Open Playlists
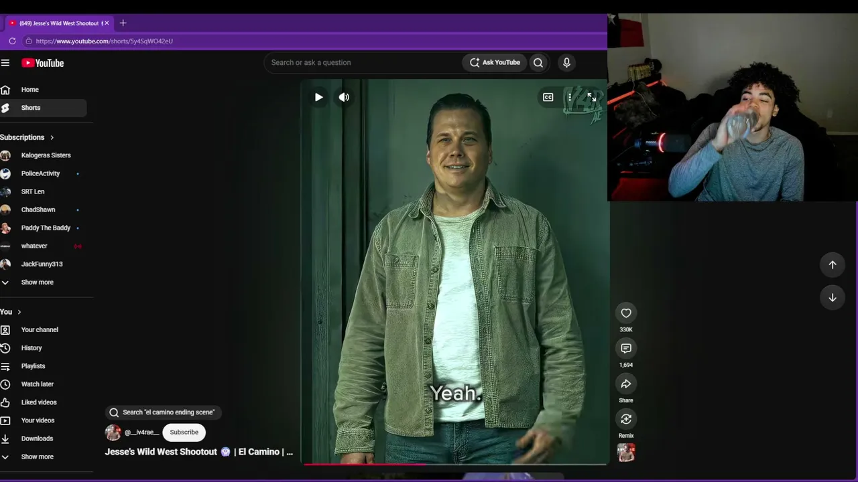This screenshot has width=858, height=482. [x=44, y=366]
